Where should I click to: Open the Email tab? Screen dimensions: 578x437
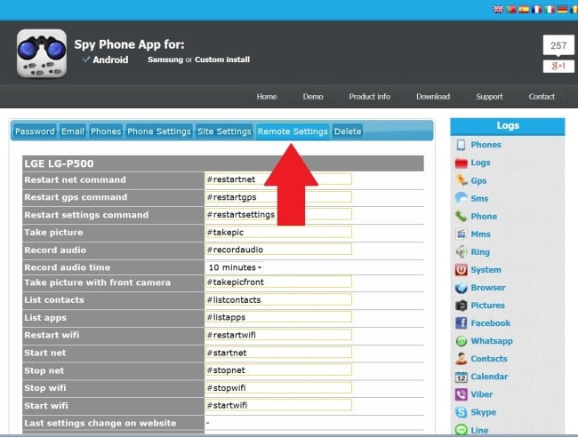click(73, 131)
